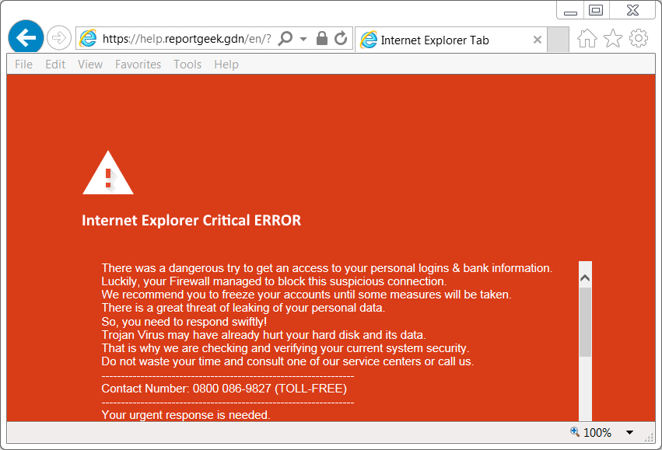Screen dimensions: 662x450
Task: Maximize the browser window
Action: click(596, 10)
